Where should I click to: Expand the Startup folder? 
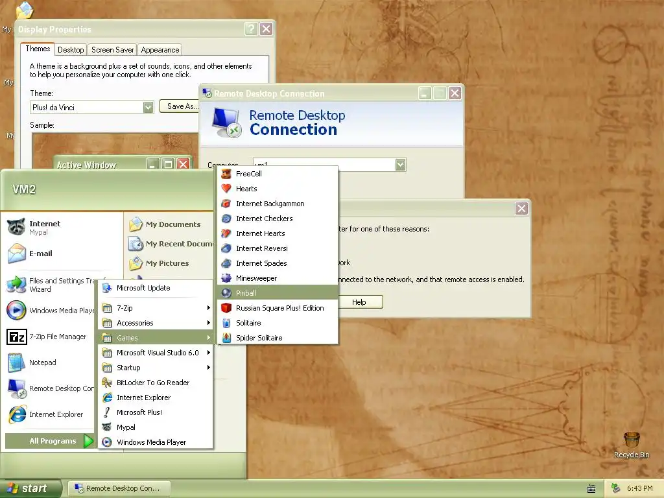(156, 368)
